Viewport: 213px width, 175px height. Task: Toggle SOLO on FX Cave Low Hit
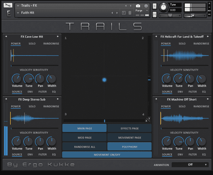pos(32,44)
